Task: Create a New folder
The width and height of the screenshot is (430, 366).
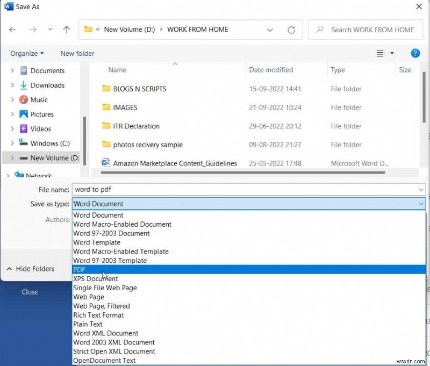Action: click(76, 53)
